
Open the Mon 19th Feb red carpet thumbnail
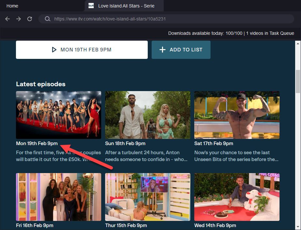point(59,115)
